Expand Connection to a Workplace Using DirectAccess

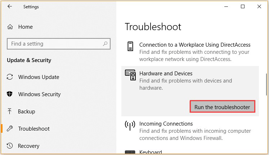194,45
